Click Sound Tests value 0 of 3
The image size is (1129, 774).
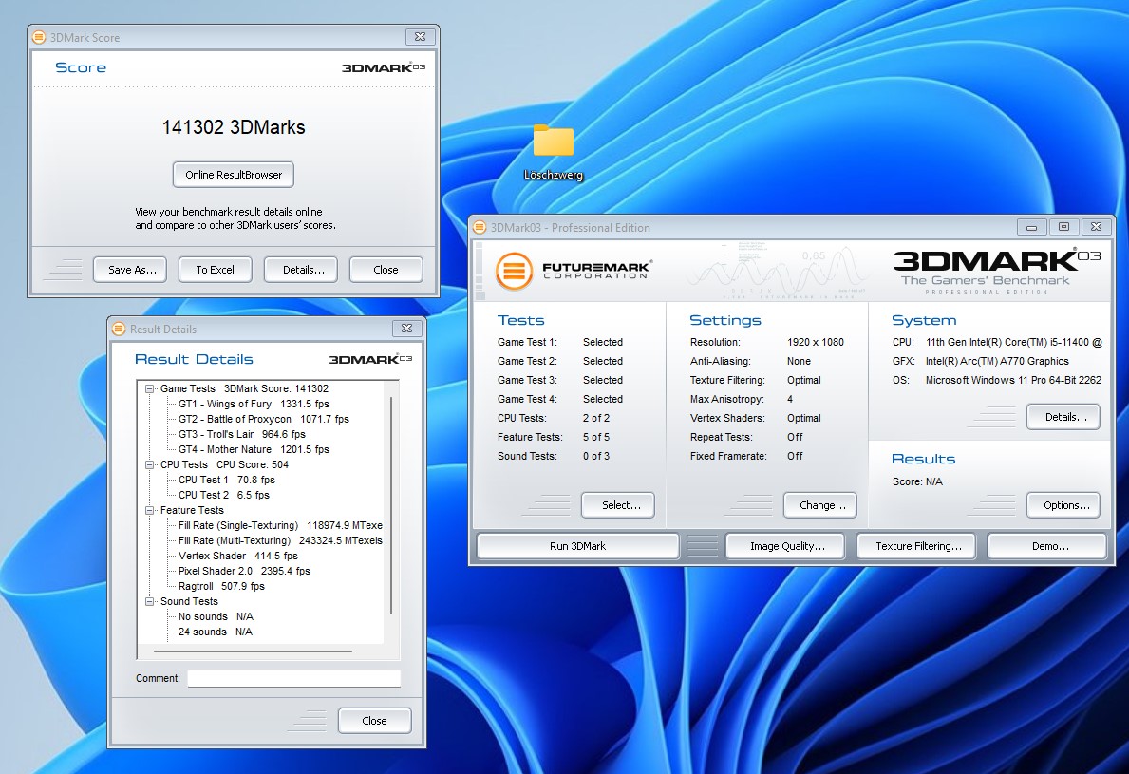(x=596, y=456)
